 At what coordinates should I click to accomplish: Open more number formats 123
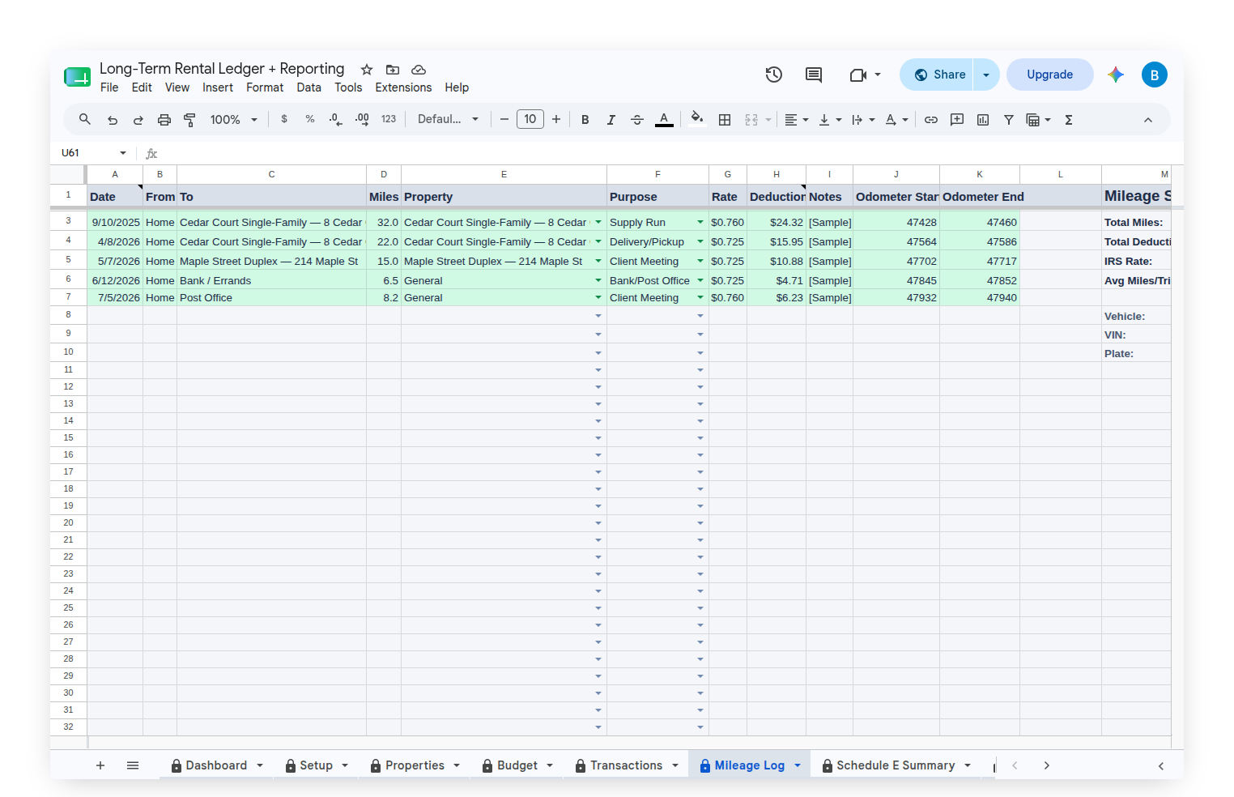389,119
